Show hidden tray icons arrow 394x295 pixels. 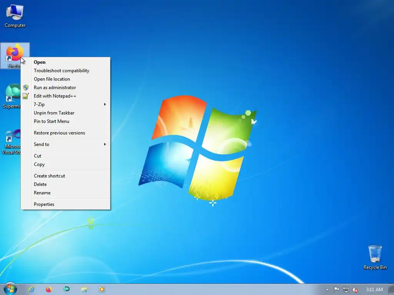point(327,290)
